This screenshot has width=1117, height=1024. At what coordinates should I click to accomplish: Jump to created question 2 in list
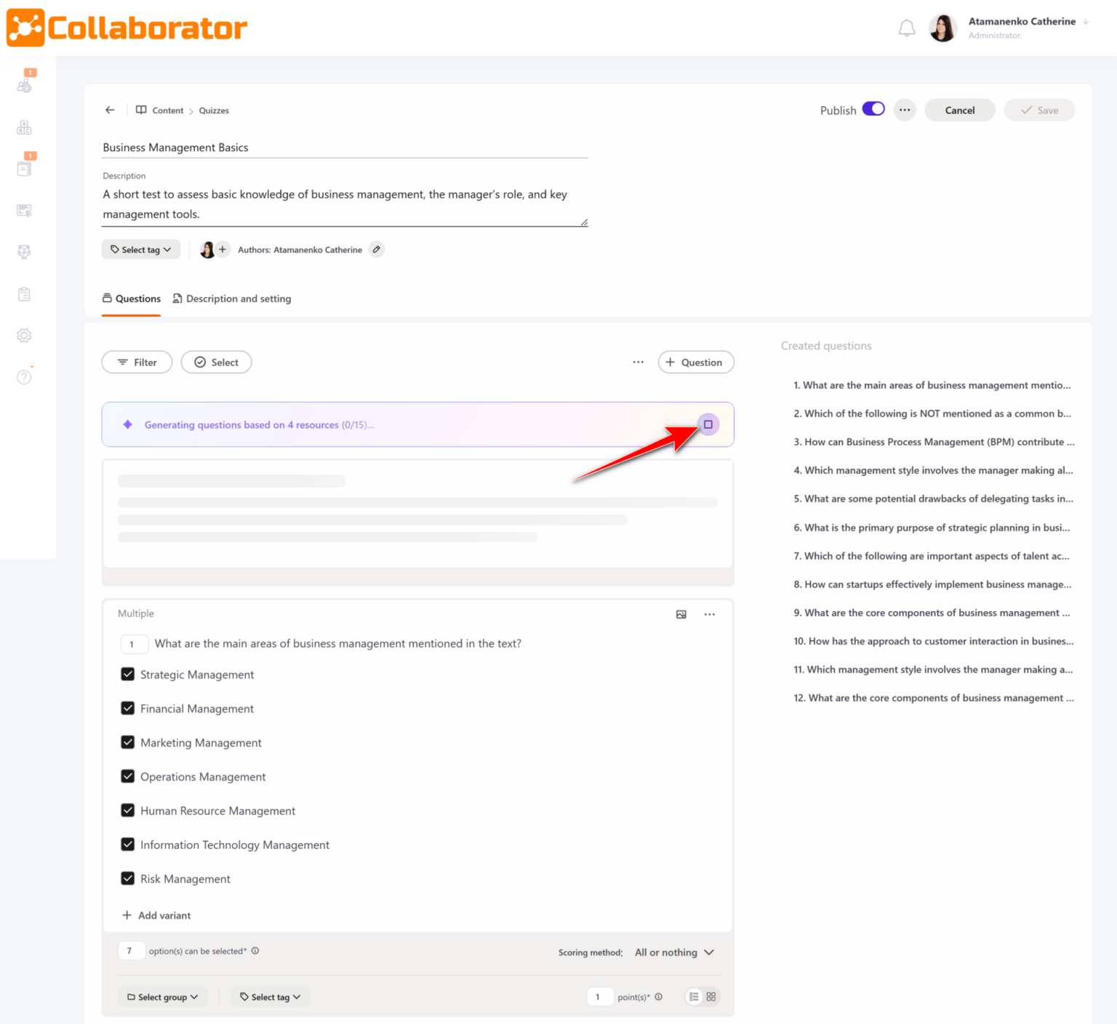click(x=932, y=414)
